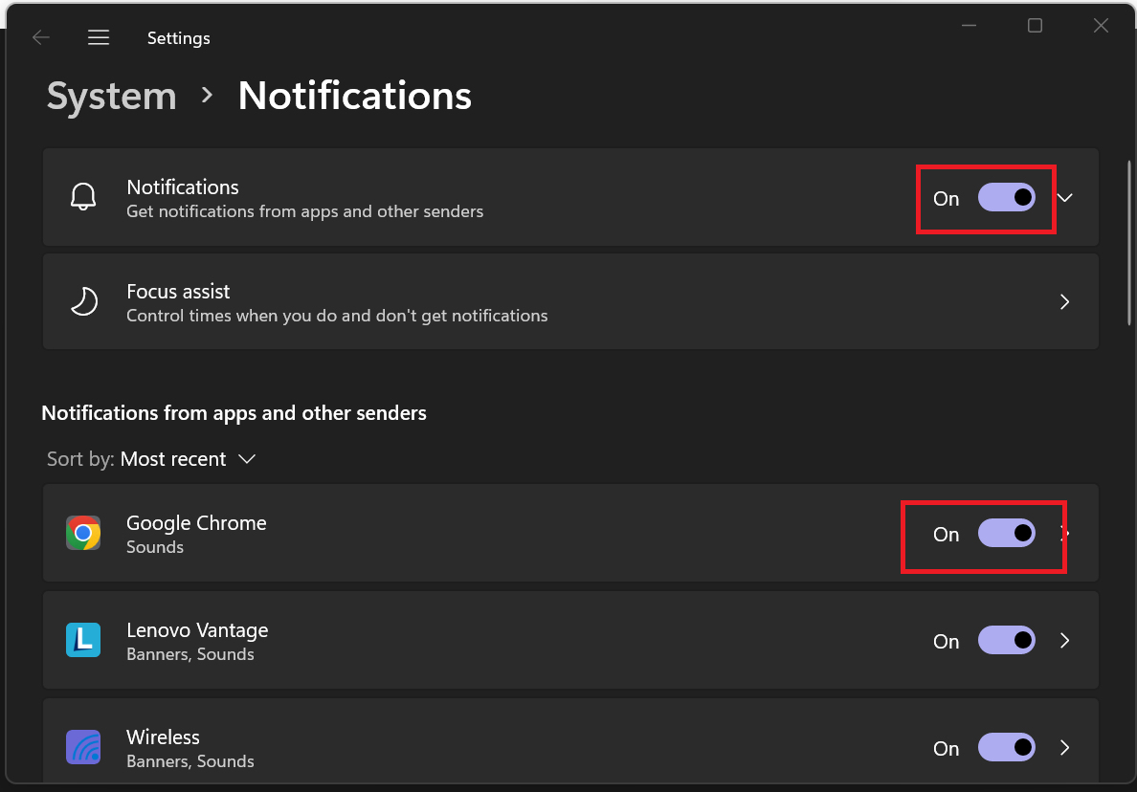Expand Lenovo Vantage notification settings chevron
This screenshot has width=1137, height=792.
1065,641
